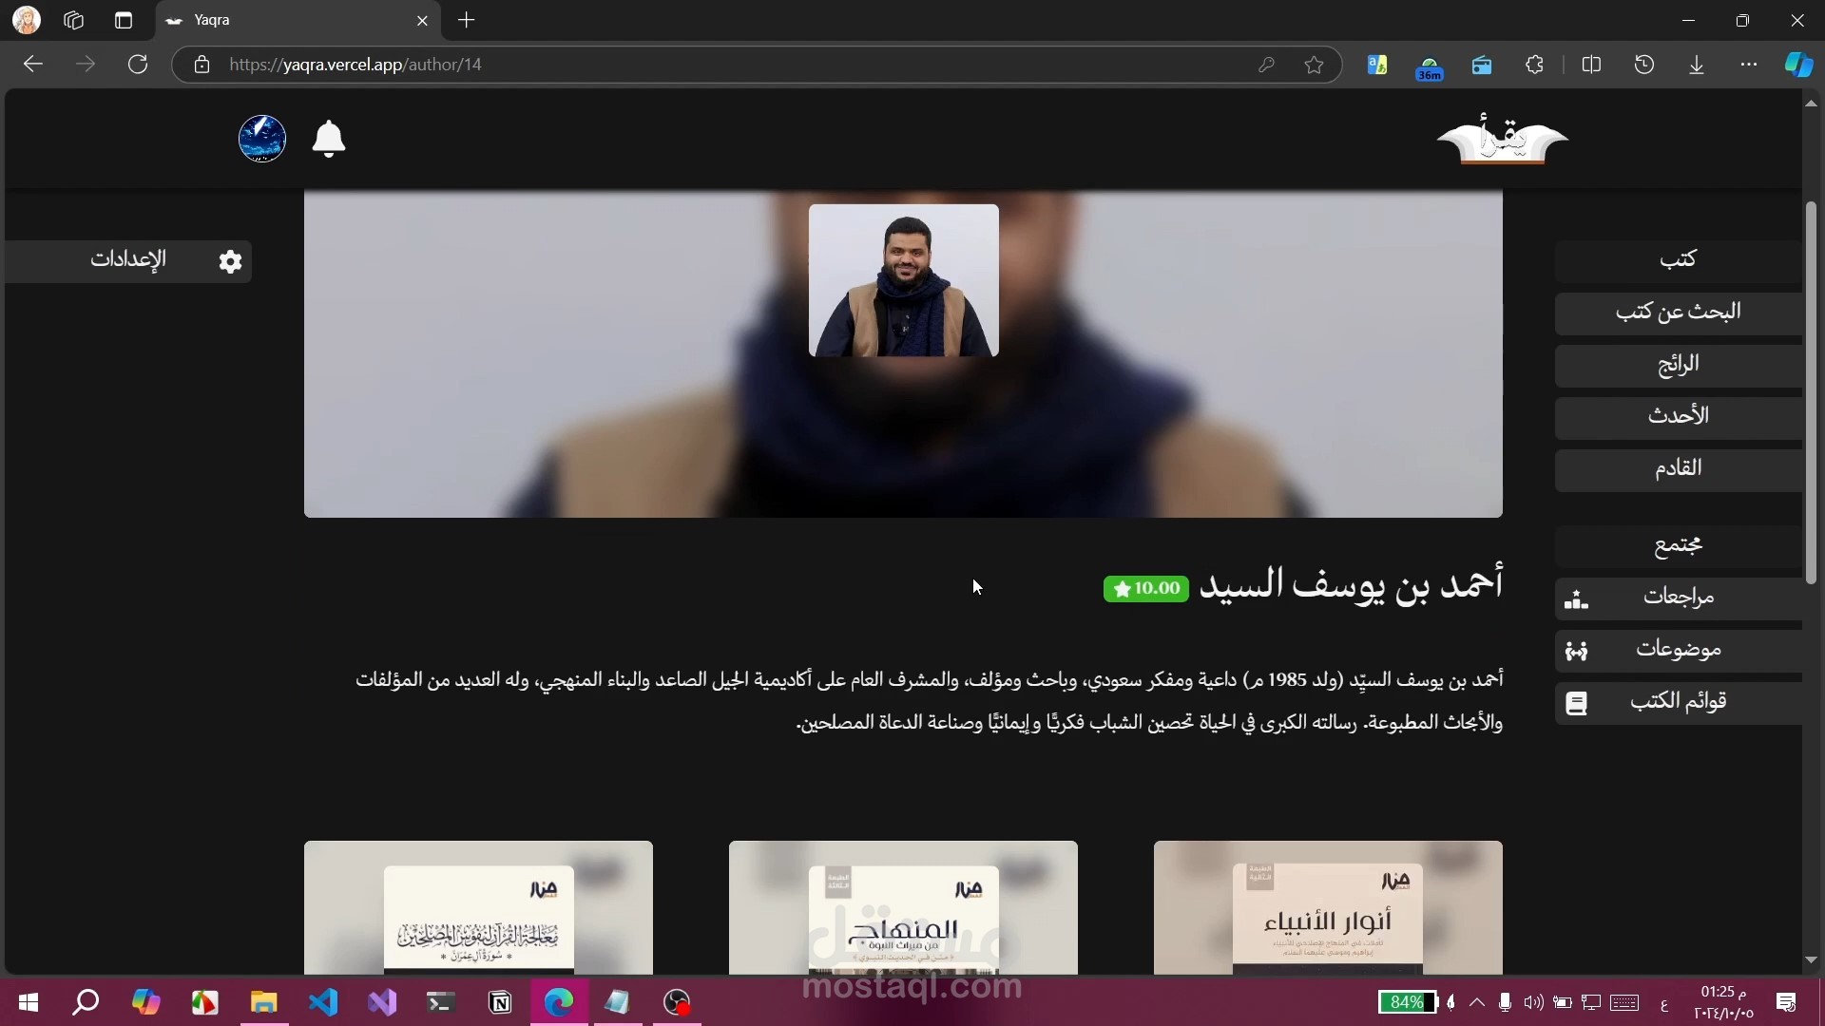
Task: Open the browser downloads icon
Action: [1697, 65]
